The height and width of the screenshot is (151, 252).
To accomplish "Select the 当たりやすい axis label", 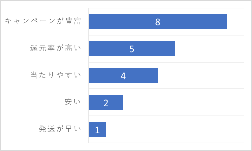I will tap(55, 75).
